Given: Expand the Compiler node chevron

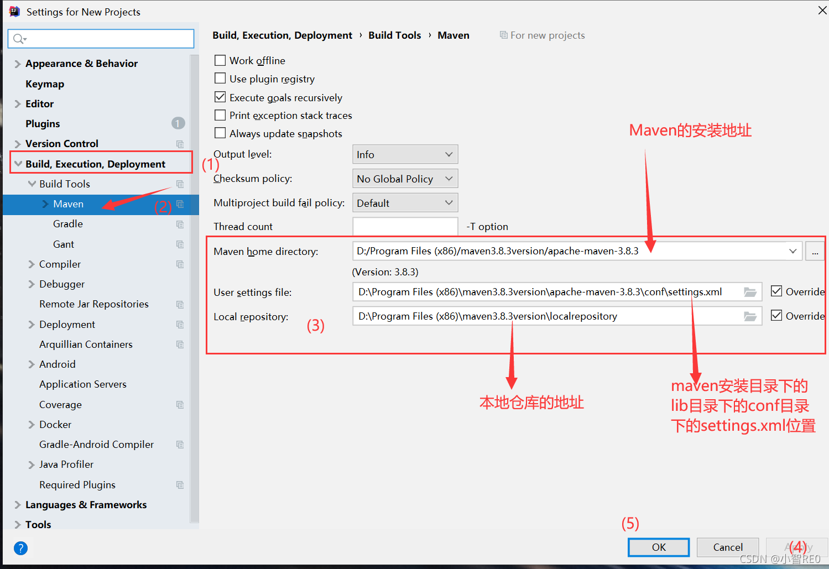Looking at the screenshot, I should tap(32, 264).
